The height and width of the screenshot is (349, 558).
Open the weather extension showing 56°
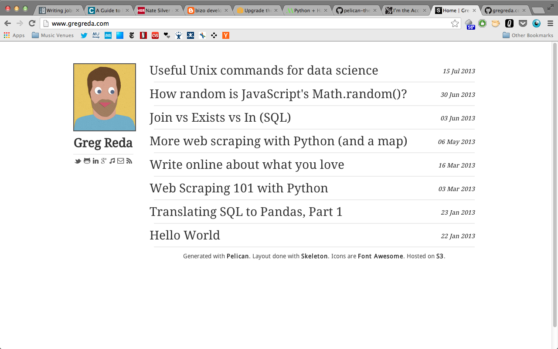tap(470, 24)
